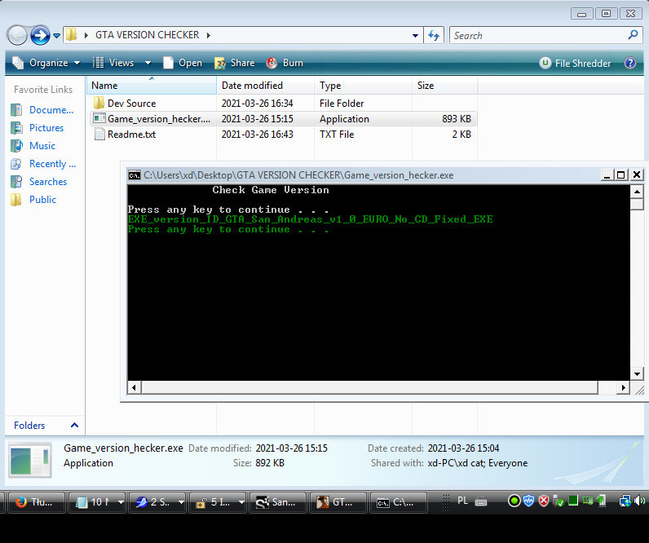Click the keyboard icon in language bar
The height and width of the screenshot is (543, 649).
tap(480, 501)
